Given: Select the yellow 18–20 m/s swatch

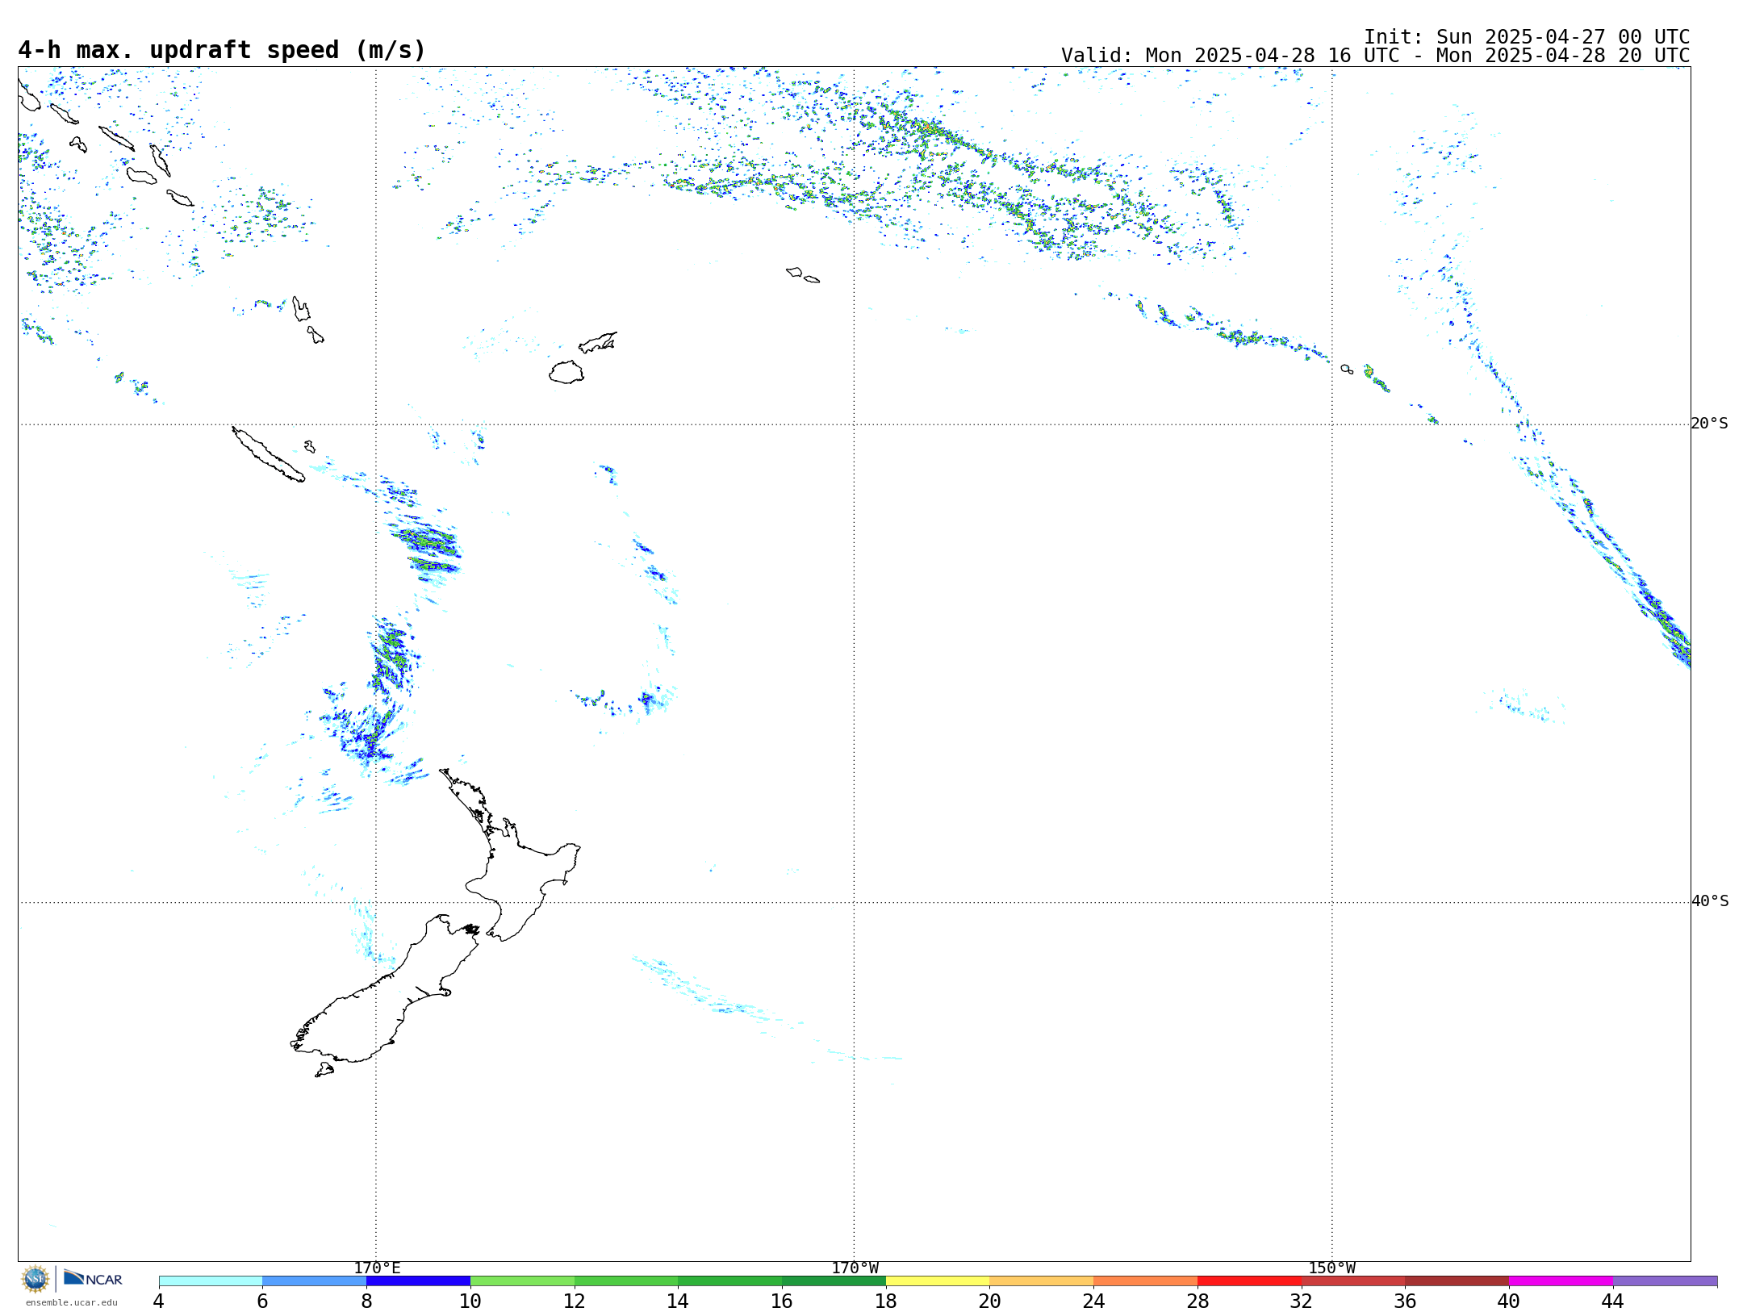Looking at the screenshot, I should (938, 1281).
